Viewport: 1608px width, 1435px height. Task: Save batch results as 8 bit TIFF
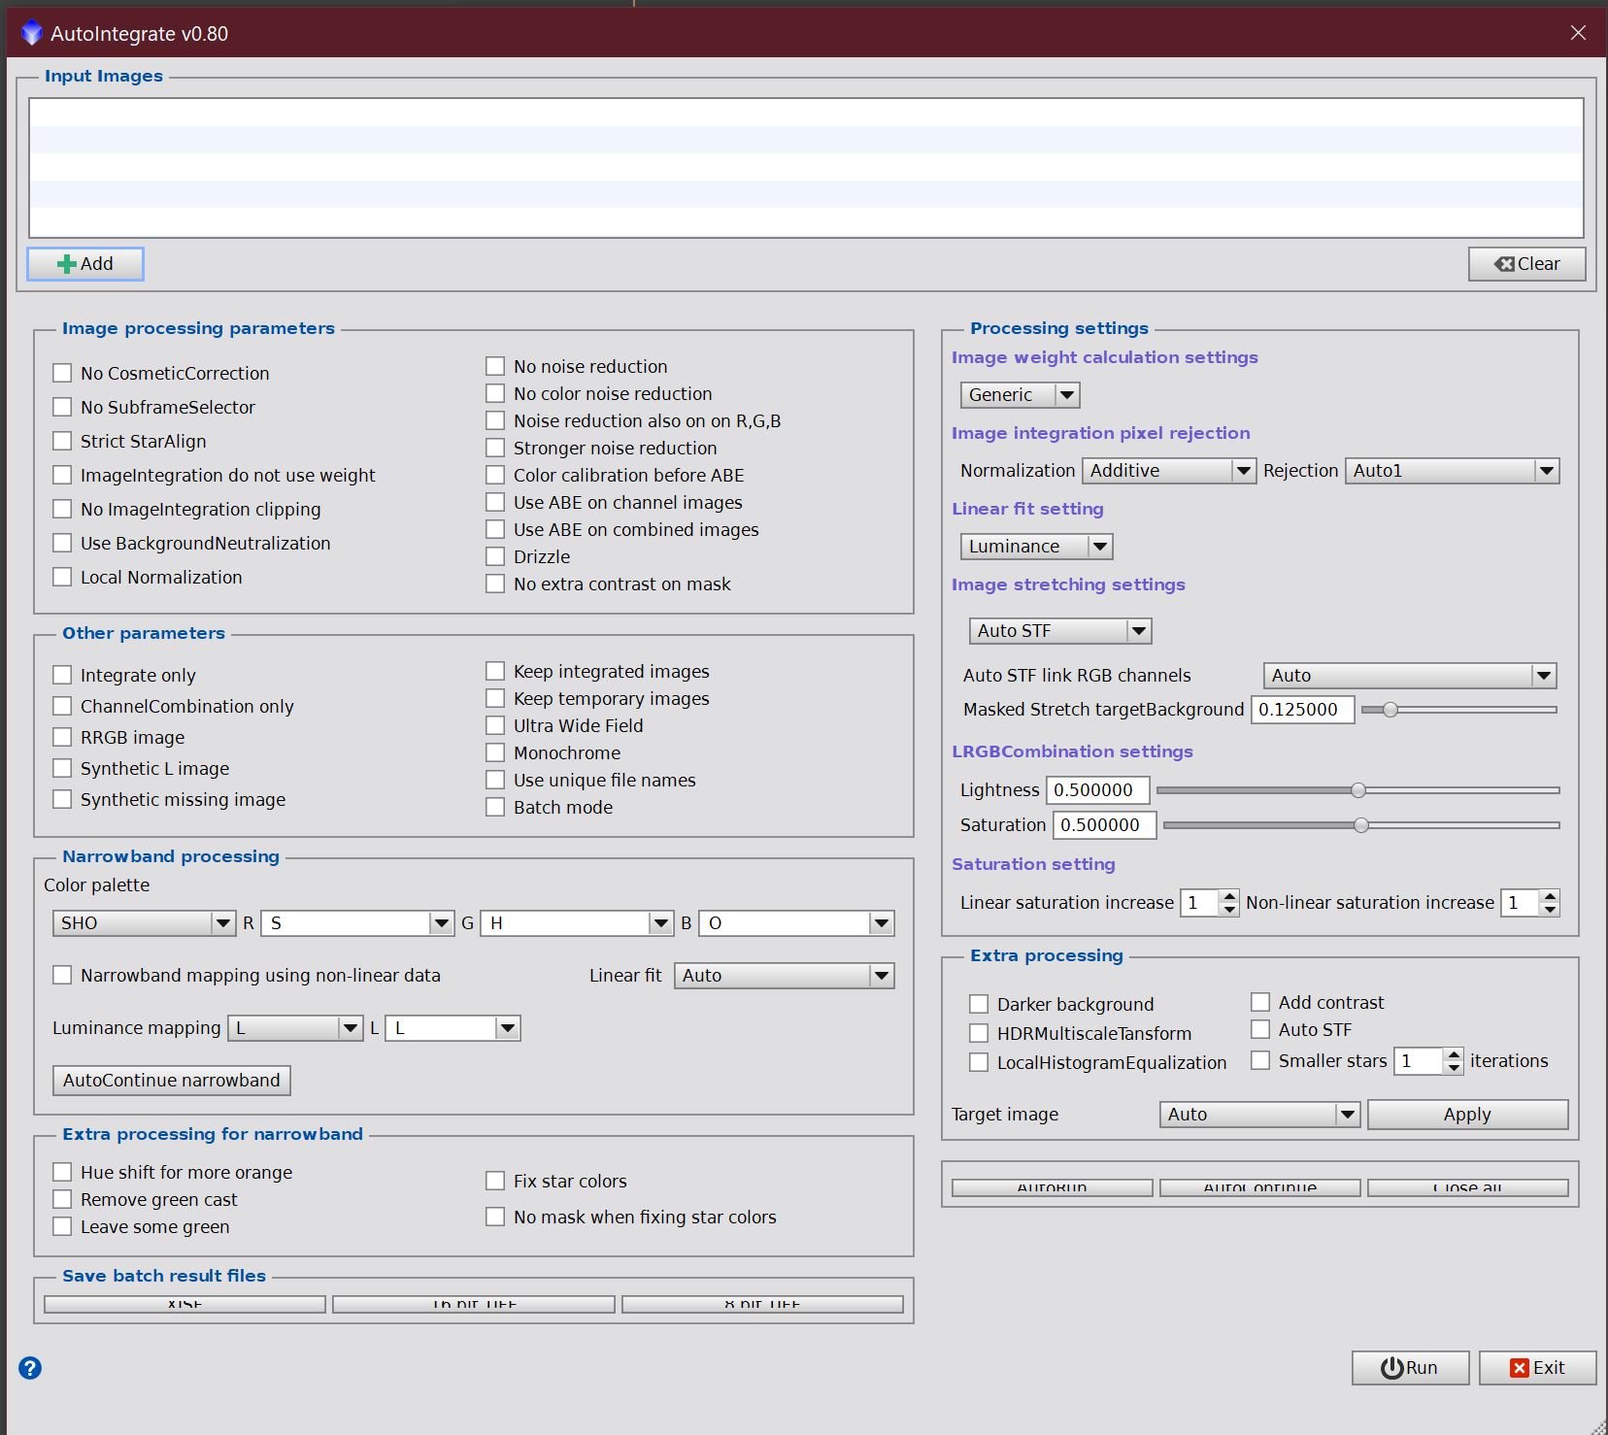pyautogui.click(x=762, y=1304)
